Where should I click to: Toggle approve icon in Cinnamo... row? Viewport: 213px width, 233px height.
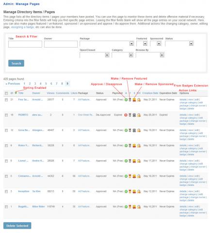point(126,176)
